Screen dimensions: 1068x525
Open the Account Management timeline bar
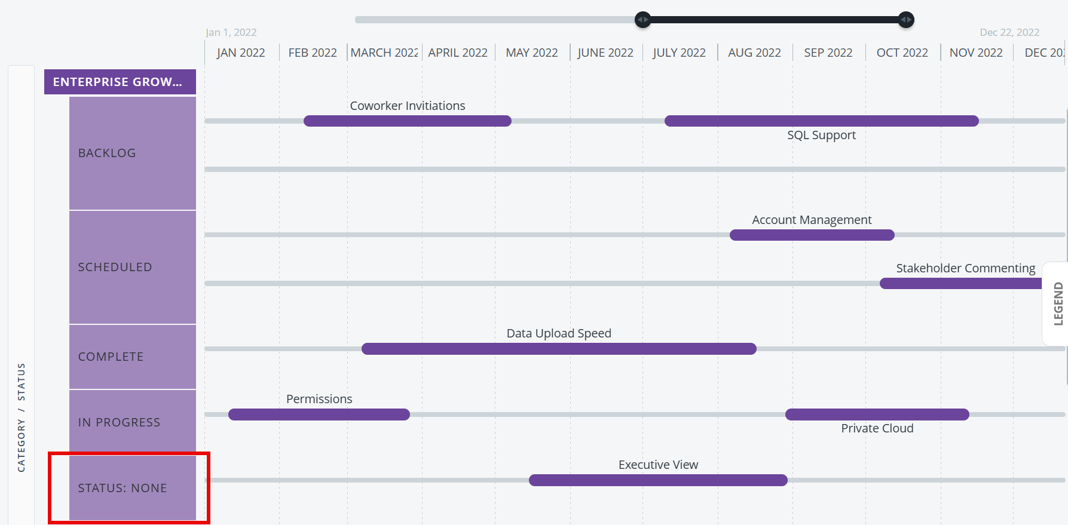click(812, 235)
